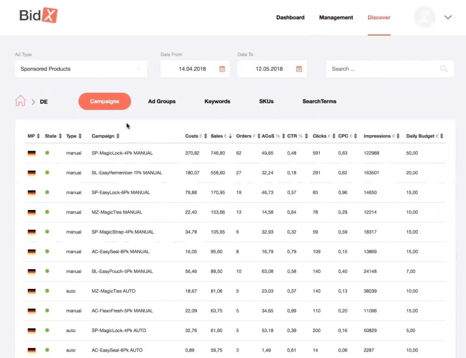Sort table by Campaign column arrows

[118, 136]
